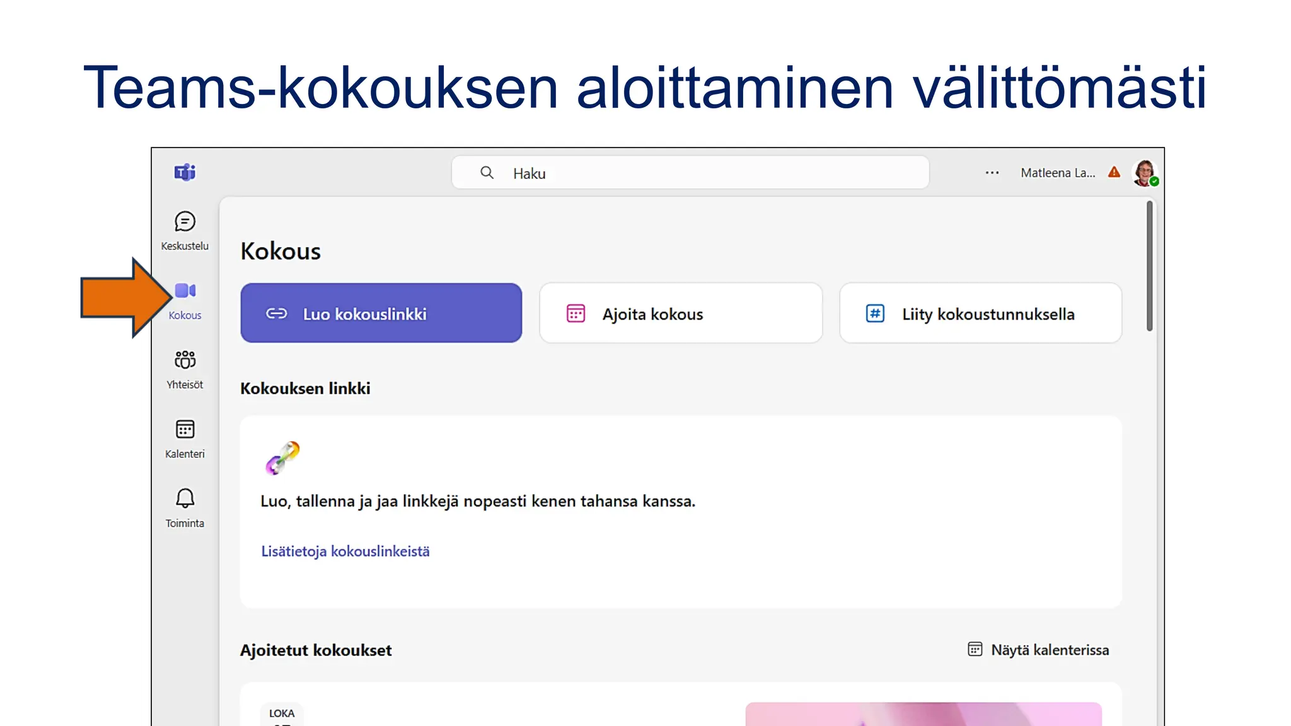Image resolution: width=1291 pixels, height=726 pixels.
Task: Click the Ajoitetut kokoukset heading
Action: point(316,650)
